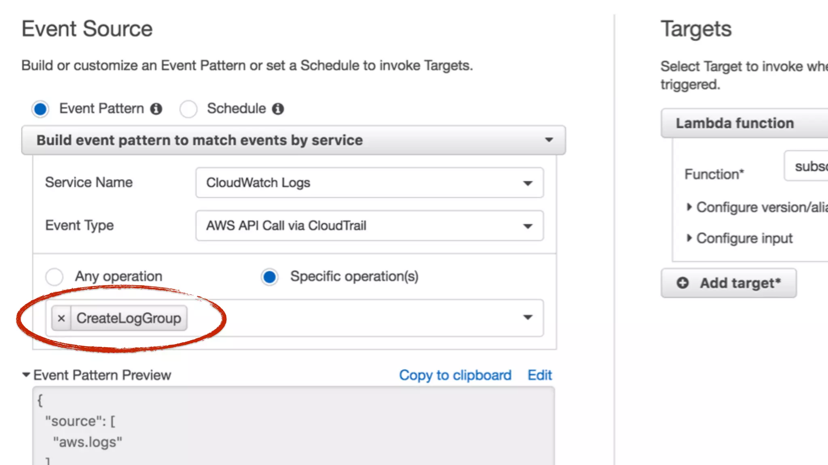This screenshot has width=828, height=465.
Task: Select the Event Pattern radio button
Action: point(40,109)
